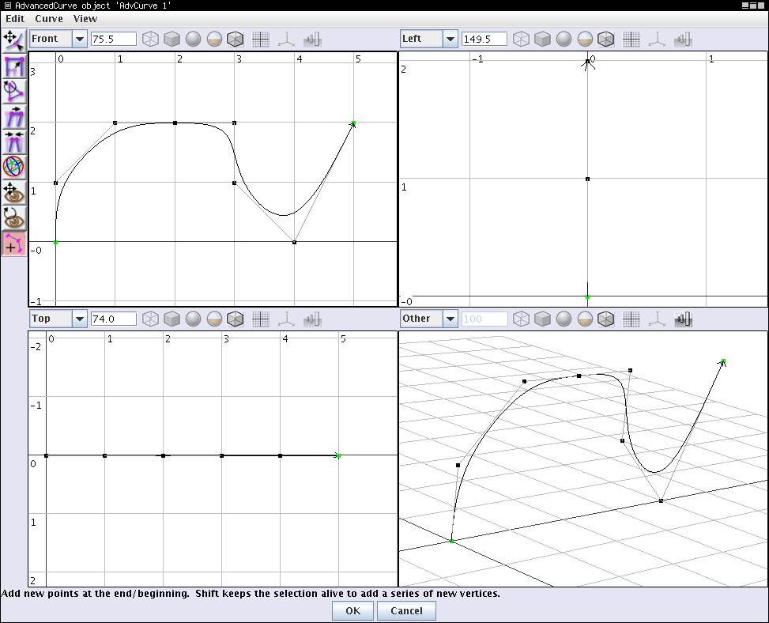Set Left view to smooth shaded sphere display
769x623 pixels.
pyautogui.click(x=564, y=40)
